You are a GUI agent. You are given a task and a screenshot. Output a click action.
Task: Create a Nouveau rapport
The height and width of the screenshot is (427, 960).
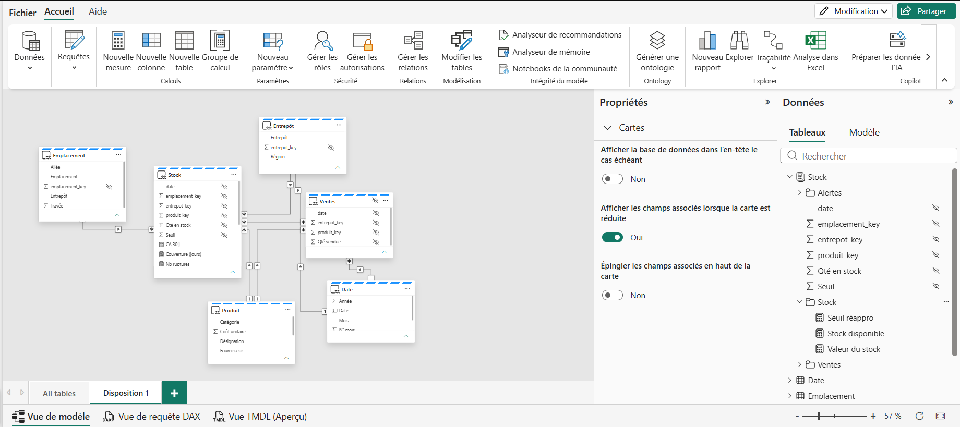tap(707, 51)
